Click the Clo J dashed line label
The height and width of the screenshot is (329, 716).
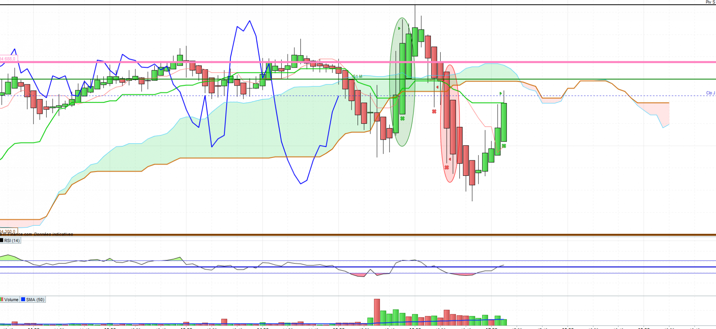(x=710, y=93)
